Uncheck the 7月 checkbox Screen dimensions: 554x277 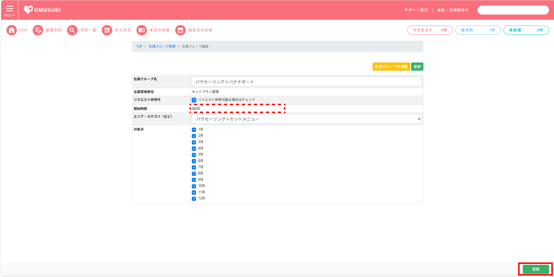pos(194,167)
